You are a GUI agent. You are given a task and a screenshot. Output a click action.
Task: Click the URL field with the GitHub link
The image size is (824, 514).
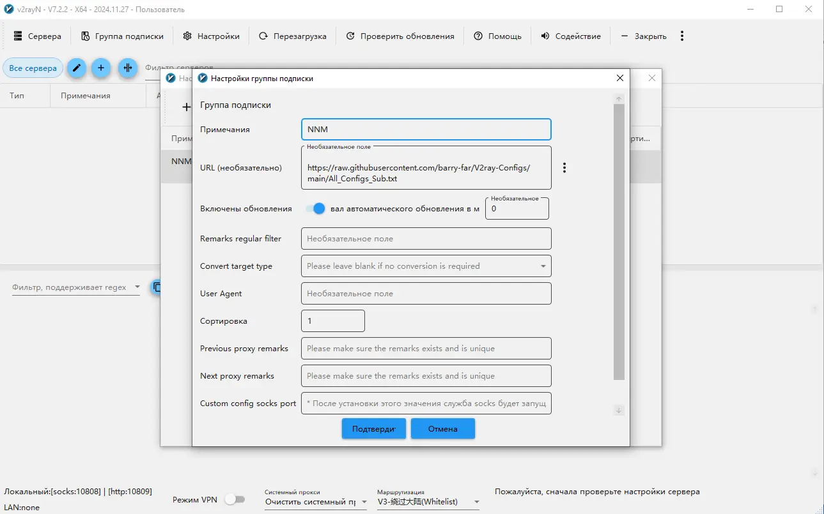point(426,168)
